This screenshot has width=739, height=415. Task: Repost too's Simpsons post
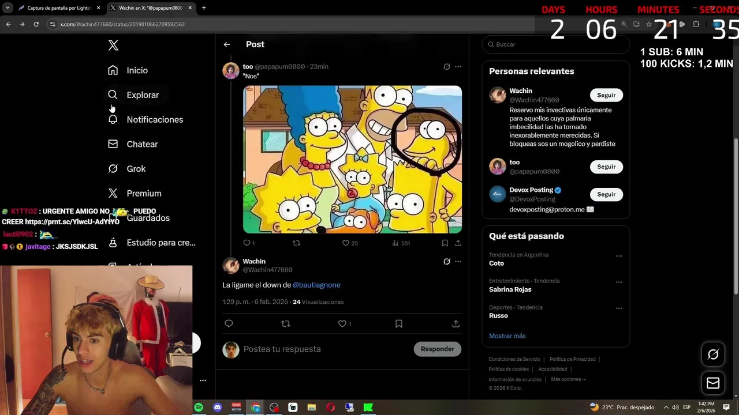297,243
